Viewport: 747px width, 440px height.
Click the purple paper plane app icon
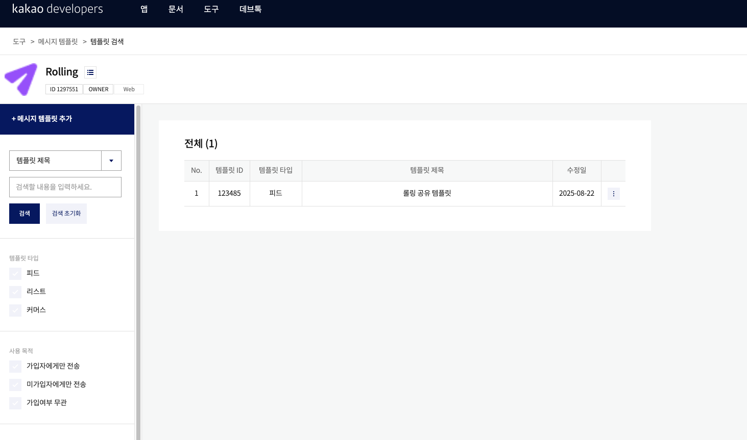21,79
